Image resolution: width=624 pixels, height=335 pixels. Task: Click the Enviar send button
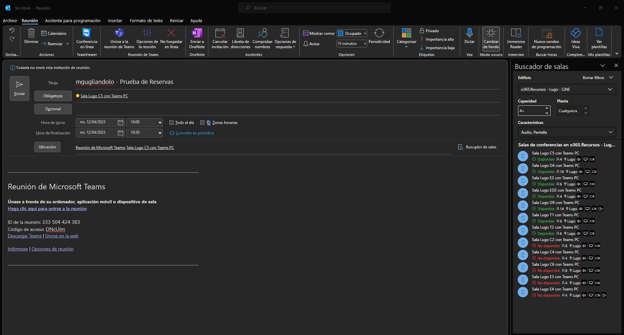click(x=19, y=88)
